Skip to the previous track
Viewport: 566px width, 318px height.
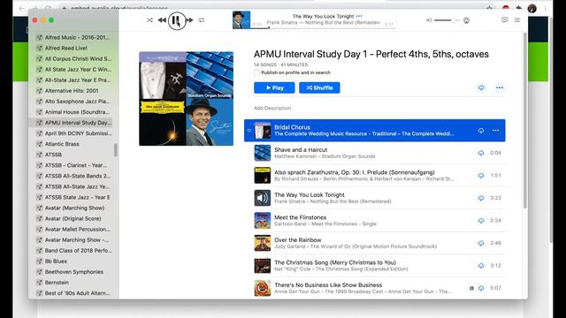[x=162, y=20]
